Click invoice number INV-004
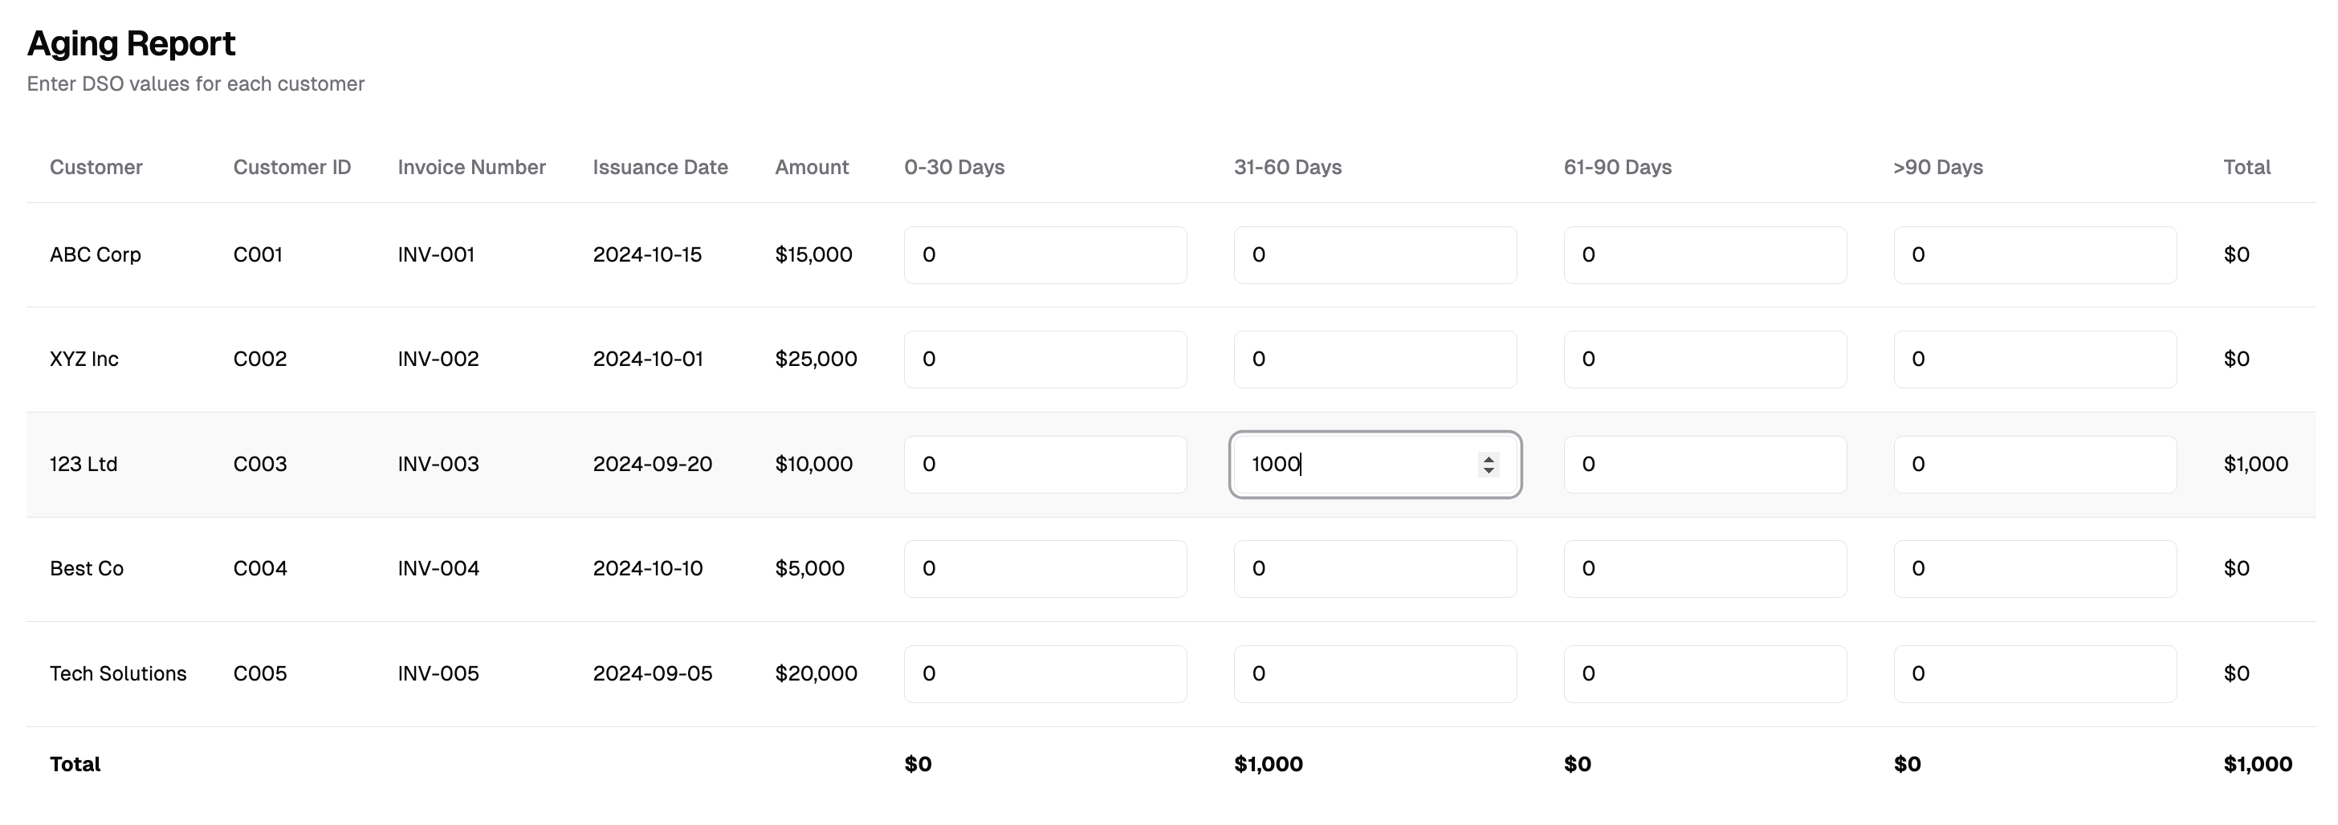The height and width of the screenshot is (825, 2338). coord(438,569)
